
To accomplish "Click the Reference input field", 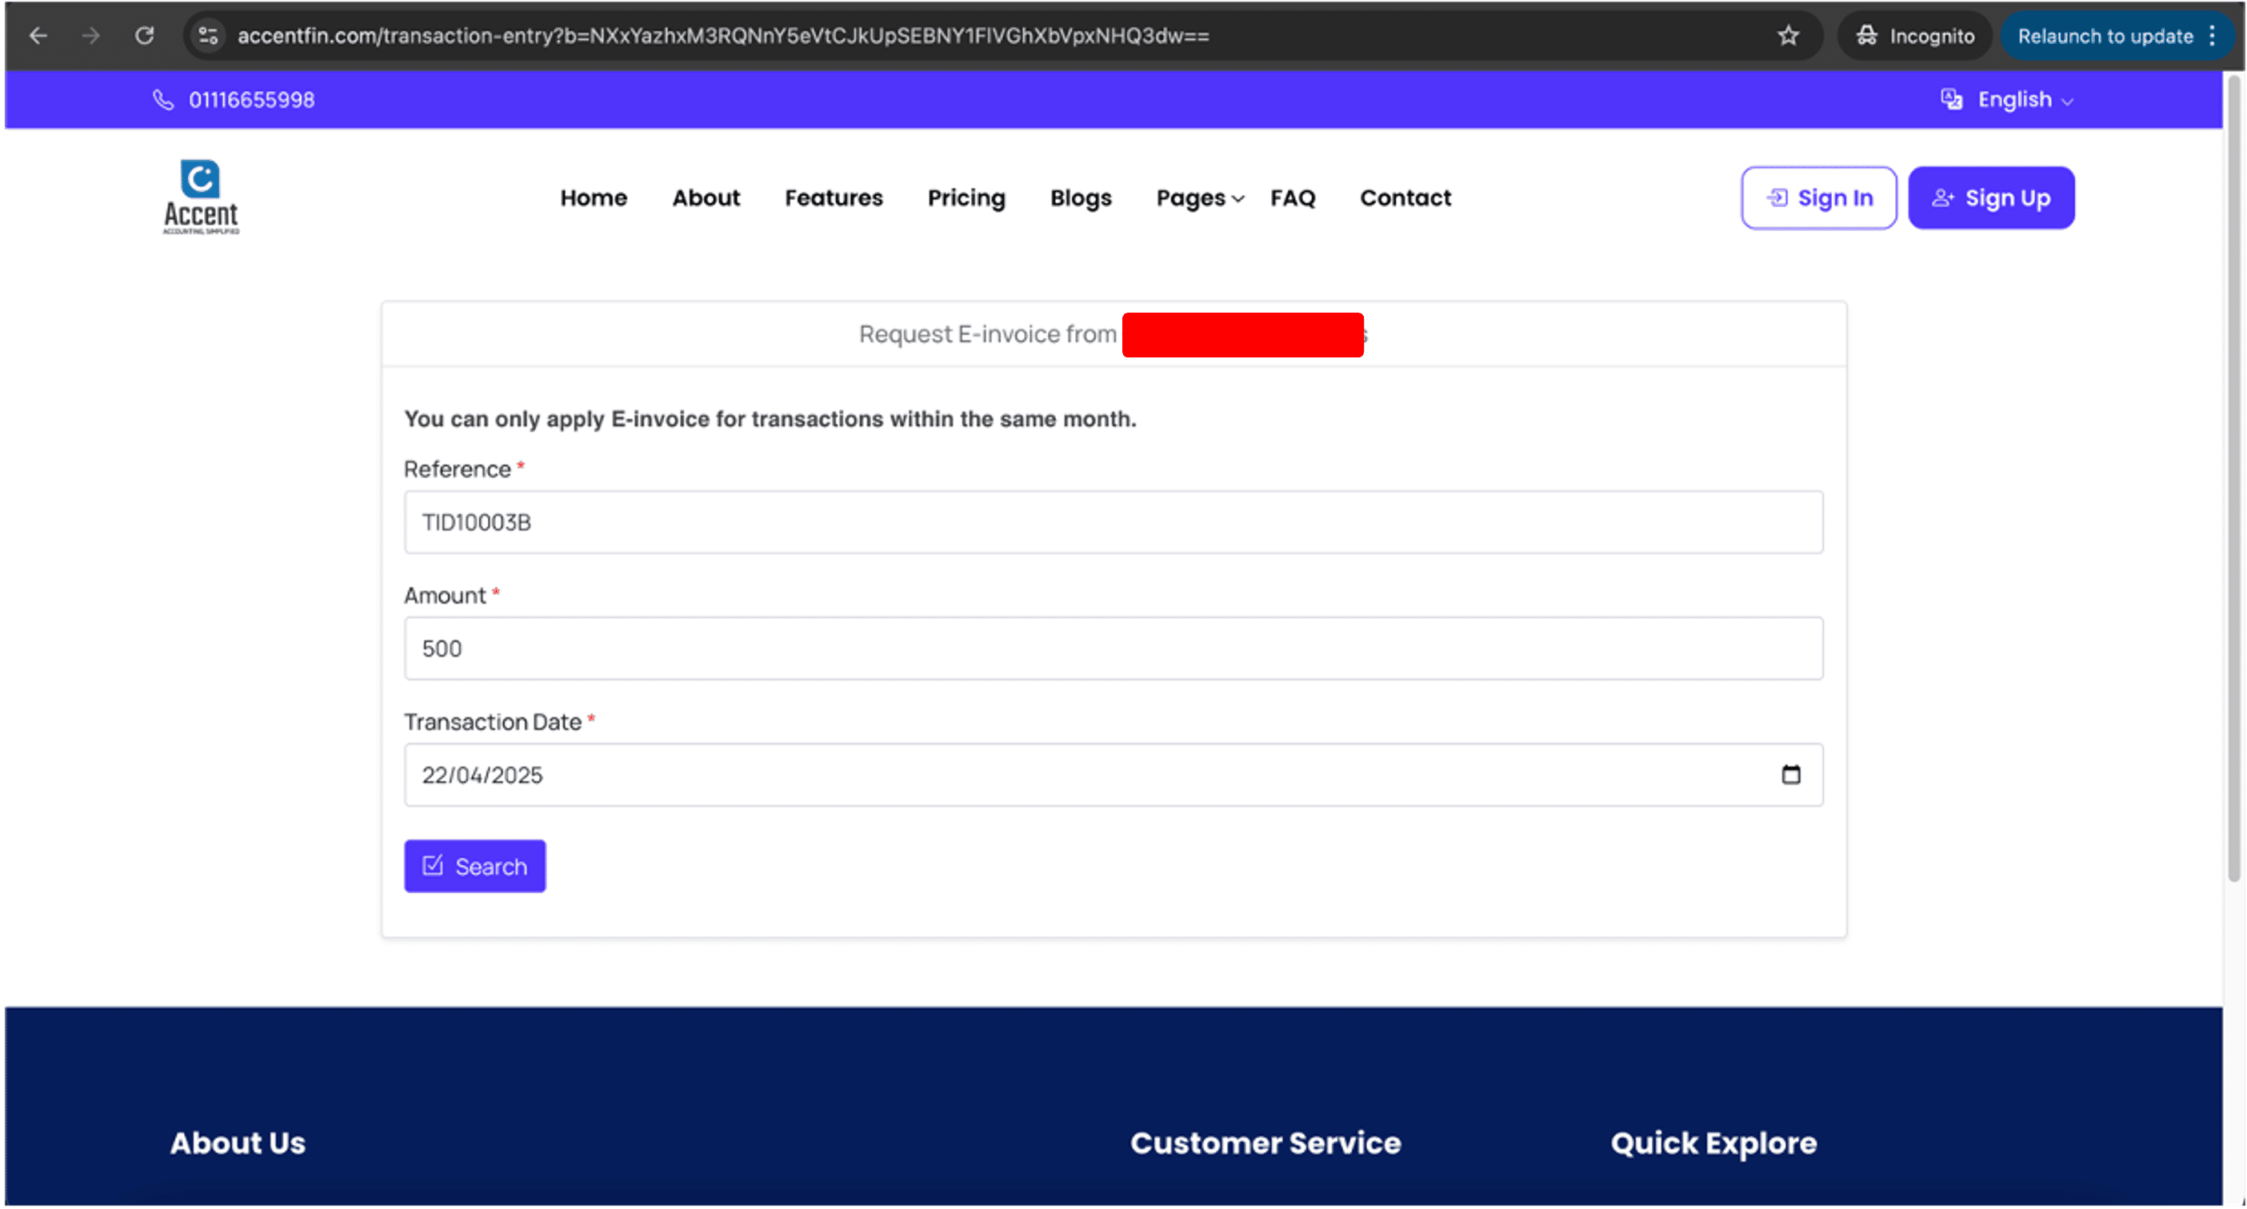I will click(1112, 522).
